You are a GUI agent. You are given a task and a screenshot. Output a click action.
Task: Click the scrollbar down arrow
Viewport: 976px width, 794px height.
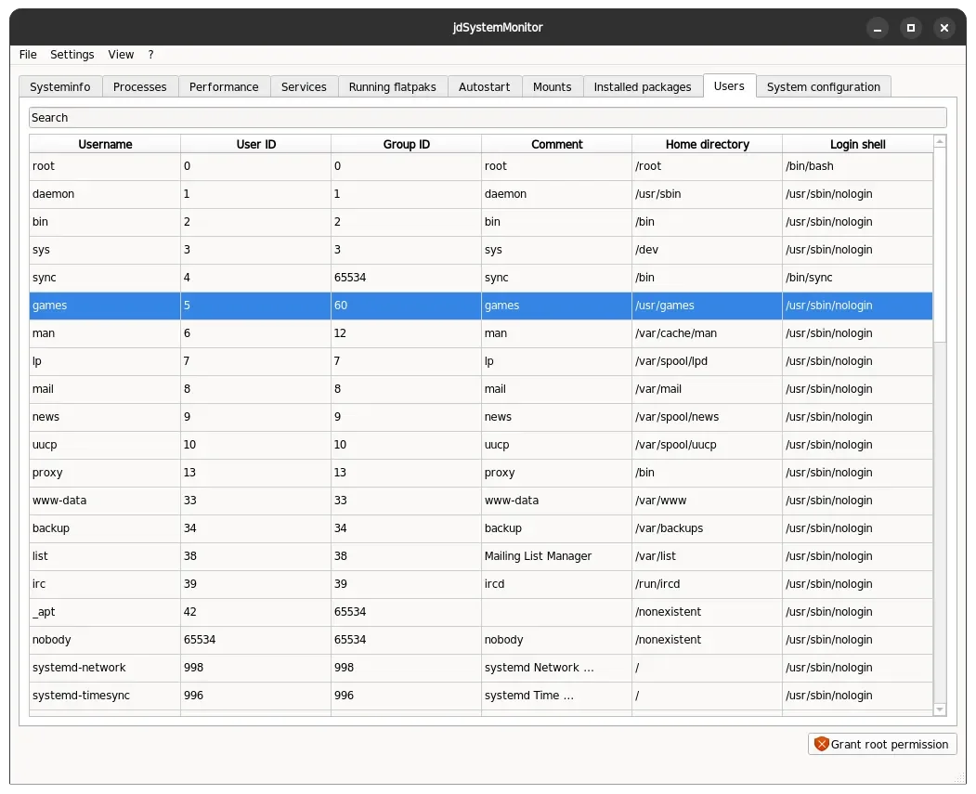[x=940, y=709]
